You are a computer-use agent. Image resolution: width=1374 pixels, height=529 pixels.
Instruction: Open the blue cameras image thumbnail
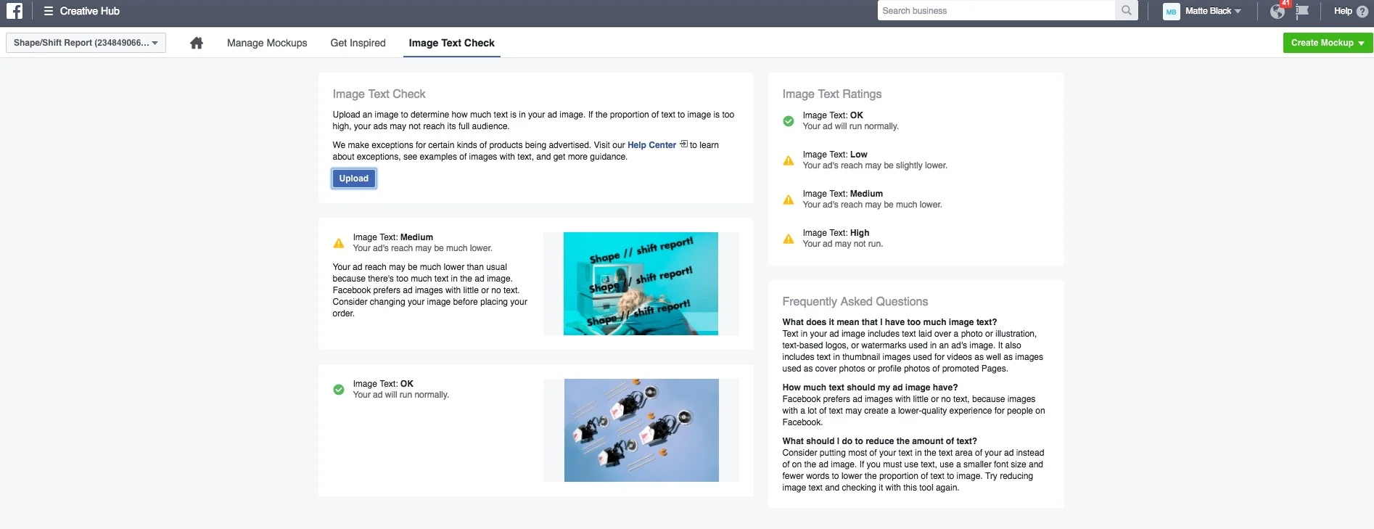pyautogui.click(x=641, y=430)
